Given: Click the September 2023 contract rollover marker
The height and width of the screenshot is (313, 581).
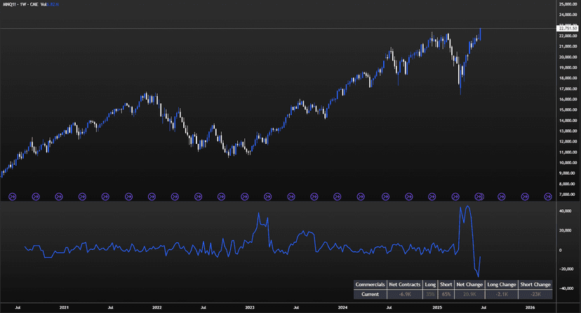Looking at the screenshot, I should (x=314, y=197).
